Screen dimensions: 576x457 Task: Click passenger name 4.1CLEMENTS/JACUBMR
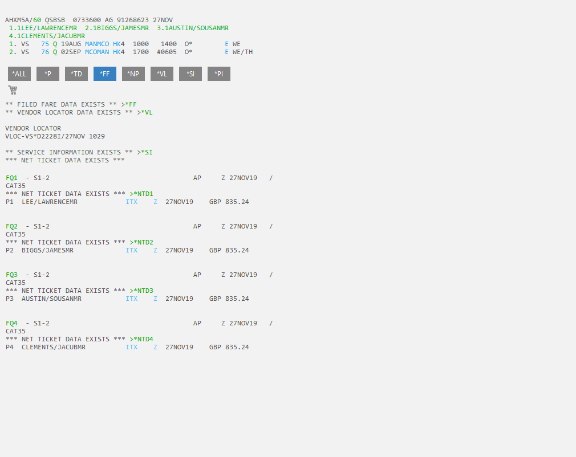pyautogui.click(x=47, y=36)
